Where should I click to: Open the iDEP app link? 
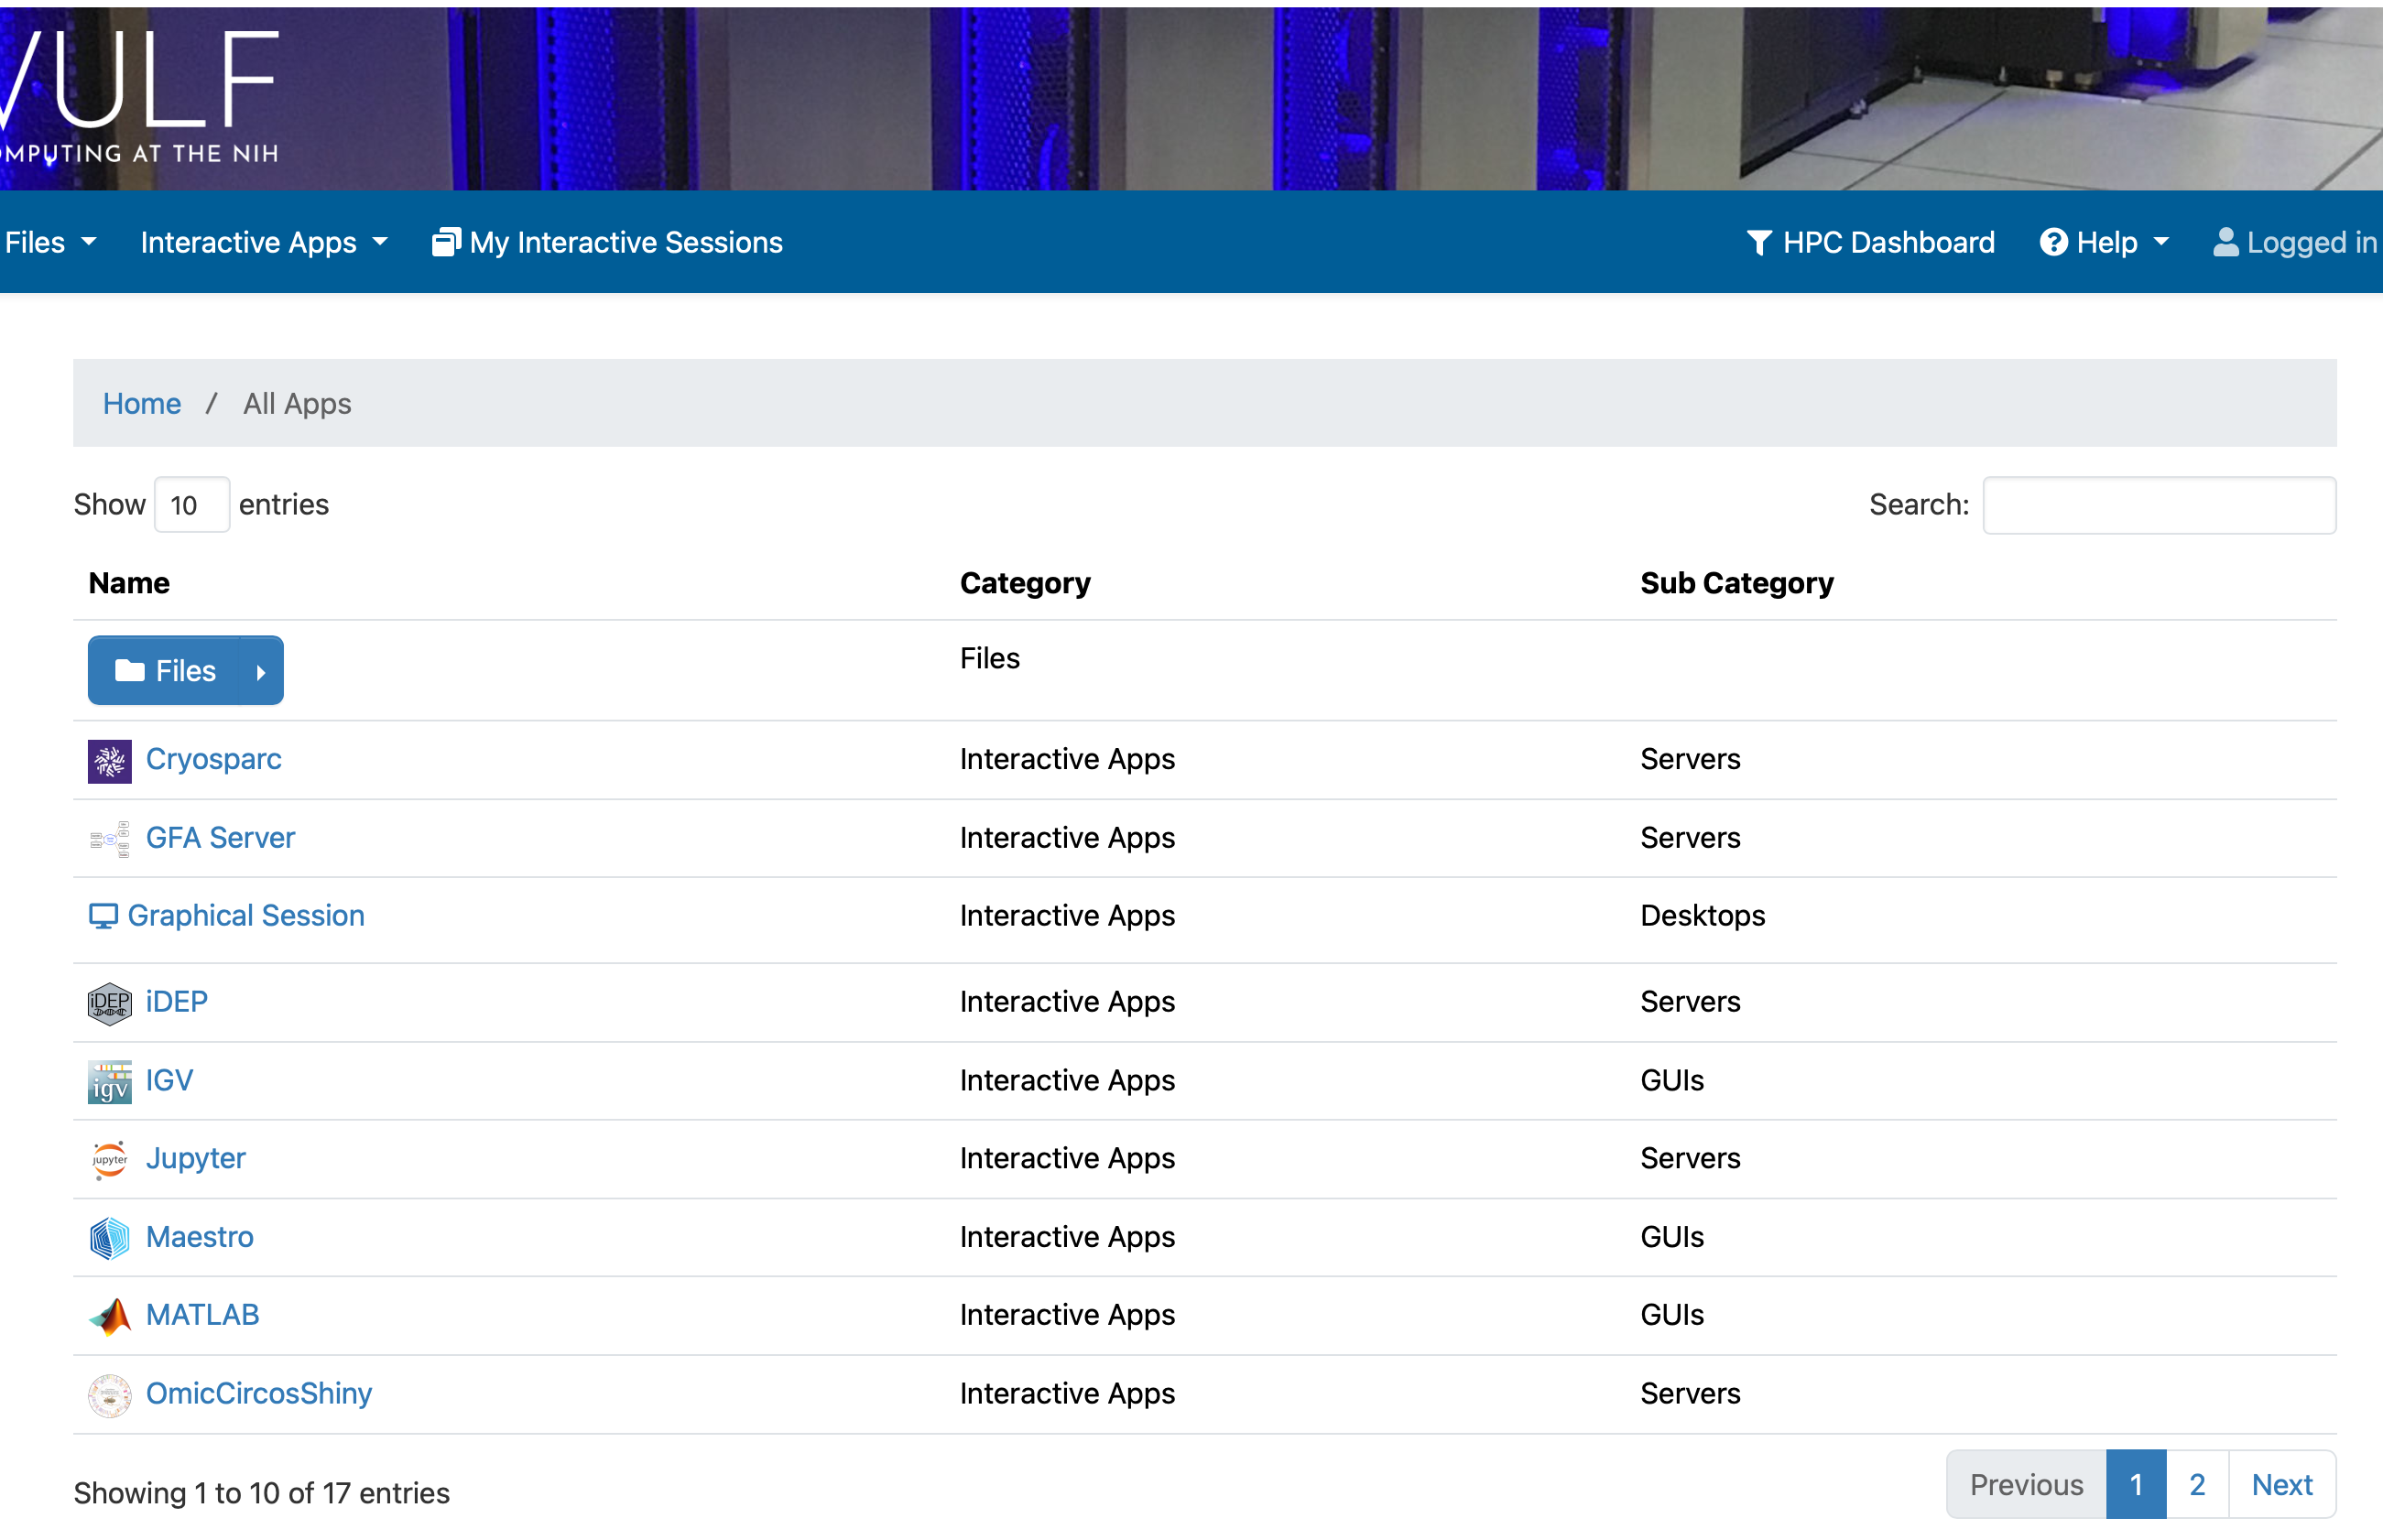(177, 1001)
